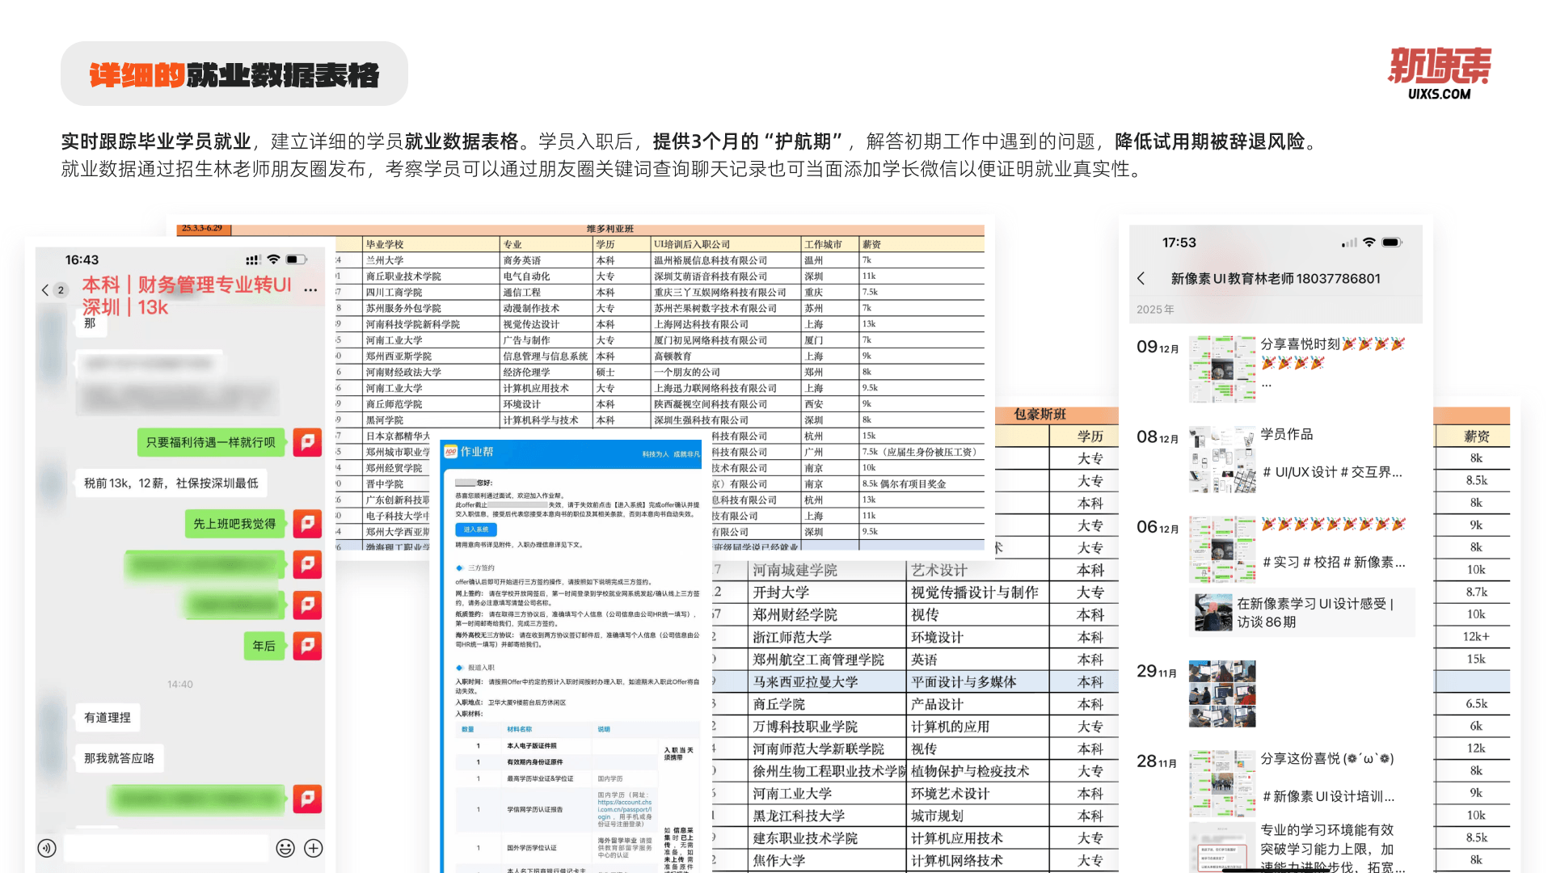Open the 在新像素学习UI设计感受 访谈86期 link
The image size is (1552, 873).
pyautogui.click(x=1303, y=613)
